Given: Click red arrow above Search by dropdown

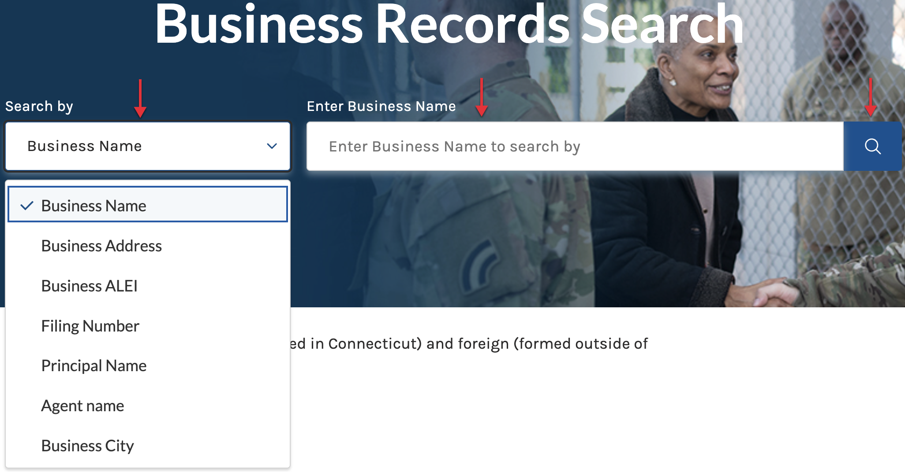Looking at the screenshot, I should click(x=140, y=99).
